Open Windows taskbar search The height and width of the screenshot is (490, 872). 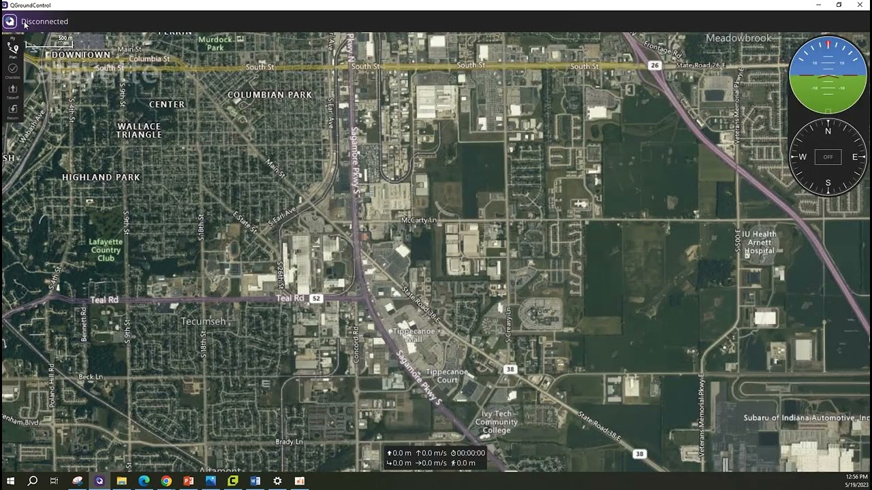[x=32, y=481]
